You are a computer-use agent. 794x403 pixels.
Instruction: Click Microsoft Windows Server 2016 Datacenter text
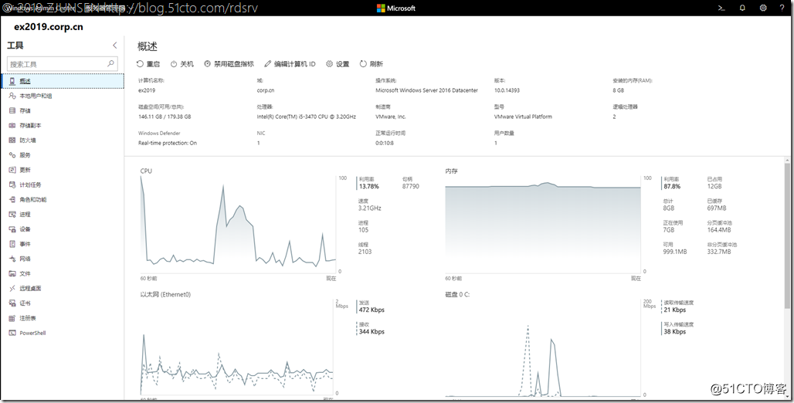[426, 90]
